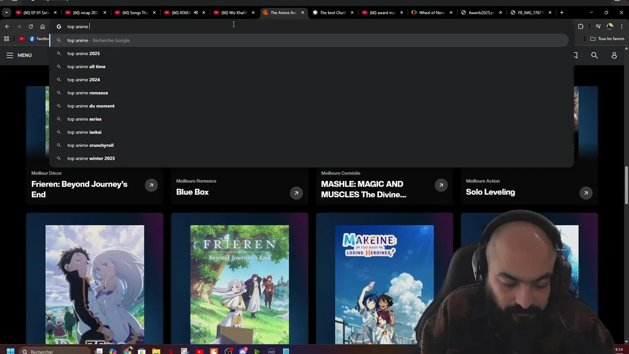Open the Facebook bookmark

[39, 39]
